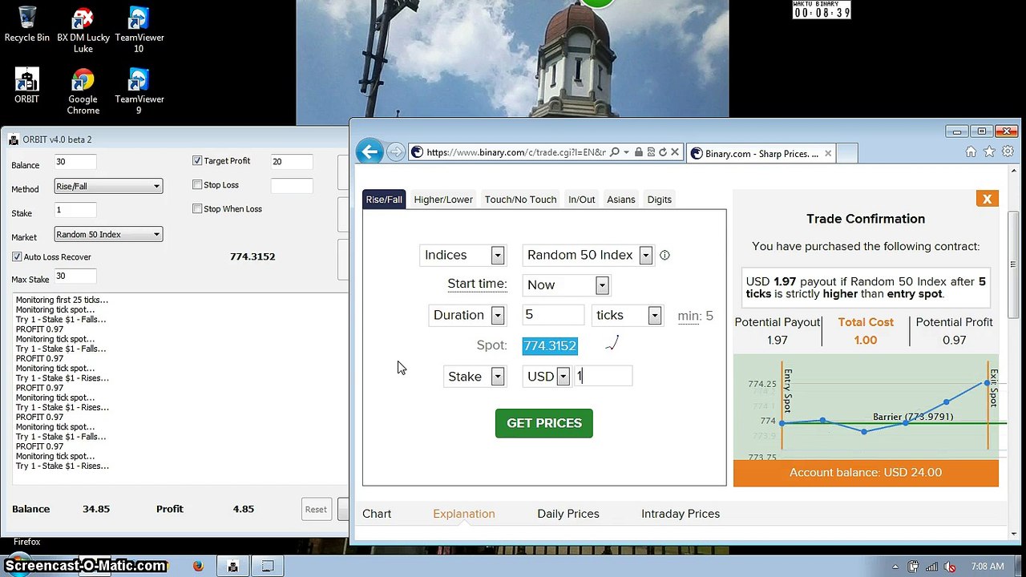Launch the TeamViewer 10 desktop shortcut
Image resolution: width=1026 pixels, height=577 pixels.
139,30
